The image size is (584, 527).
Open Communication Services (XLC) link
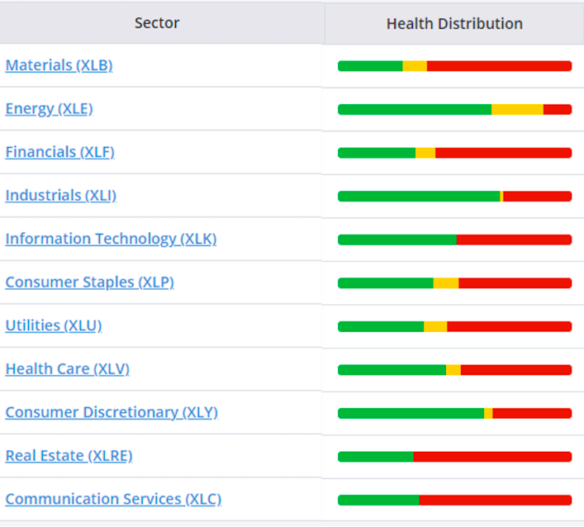click(x=113, y=499)
